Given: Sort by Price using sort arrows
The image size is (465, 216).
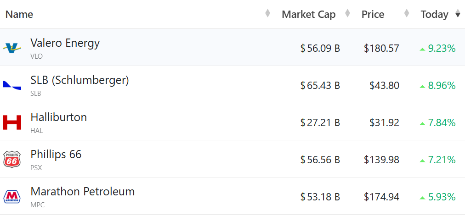Looking at the screenshot, I should pos(406,14).
